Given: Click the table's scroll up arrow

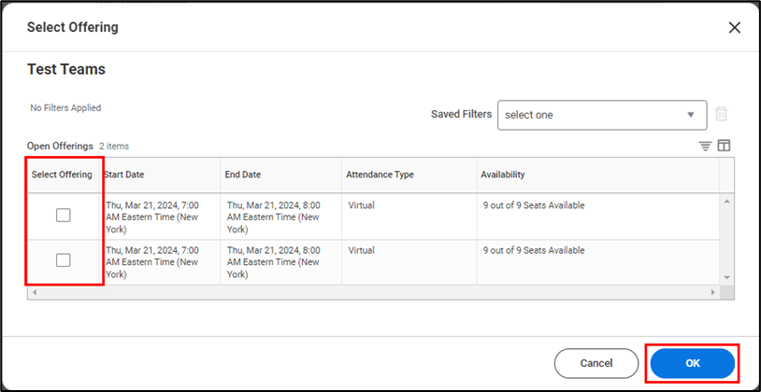Looking at the screenshot, I should 726,201.
